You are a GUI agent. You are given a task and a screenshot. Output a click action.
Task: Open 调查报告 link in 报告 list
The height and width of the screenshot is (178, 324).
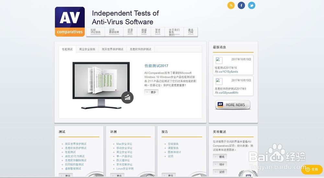[x=173, y=148]
